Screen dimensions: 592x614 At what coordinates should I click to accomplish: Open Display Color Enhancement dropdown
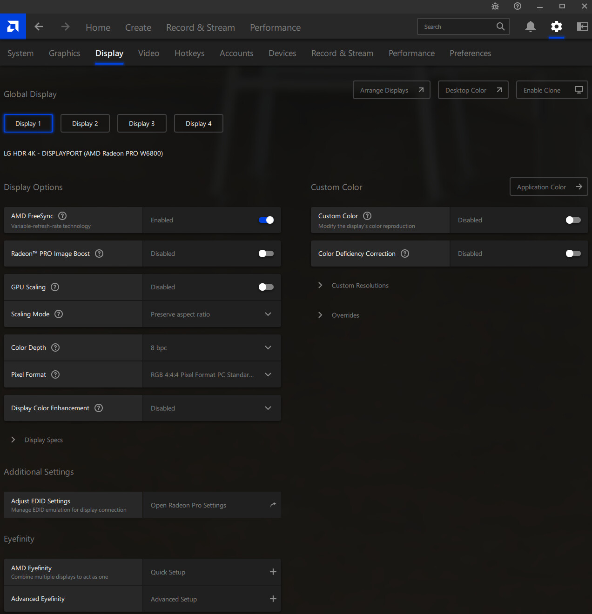(212, 408)
